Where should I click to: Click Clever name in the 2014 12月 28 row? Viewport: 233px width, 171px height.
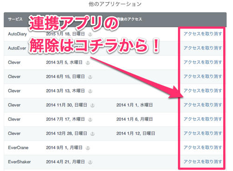[14, 133]
